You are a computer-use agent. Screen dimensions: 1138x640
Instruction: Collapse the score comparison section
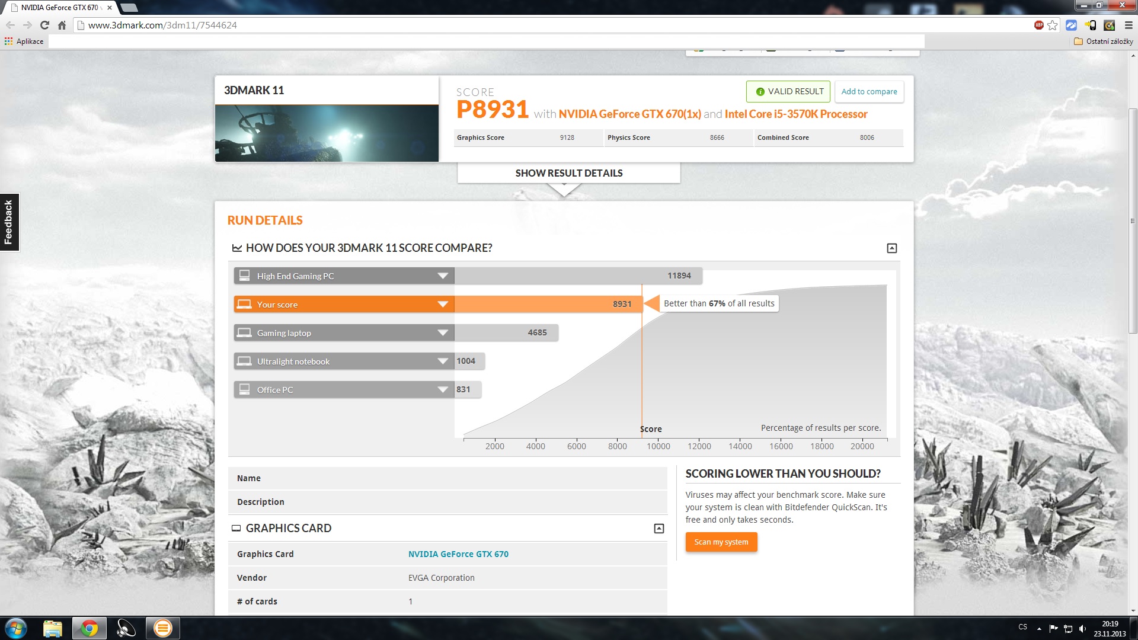click(891, 248)
